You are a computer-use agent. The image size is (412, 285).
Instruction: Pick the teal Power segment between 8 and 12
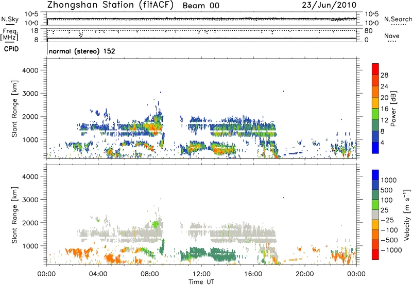pyautogui.click(x=375, y=125)
